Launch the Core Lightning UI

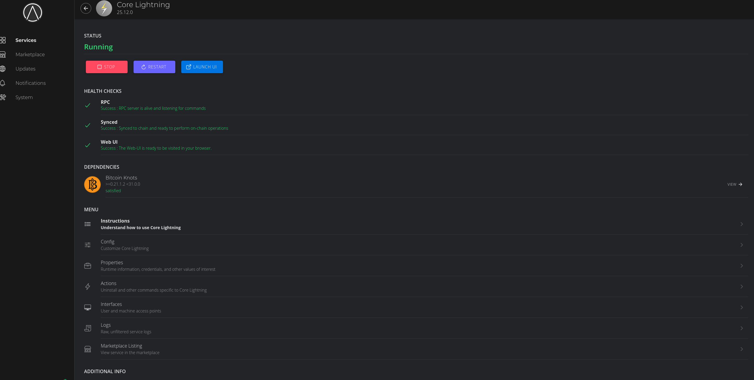click(x=202, y=67)
